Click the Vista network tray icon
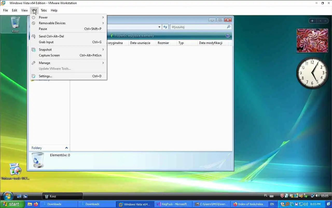 point(313,196)
